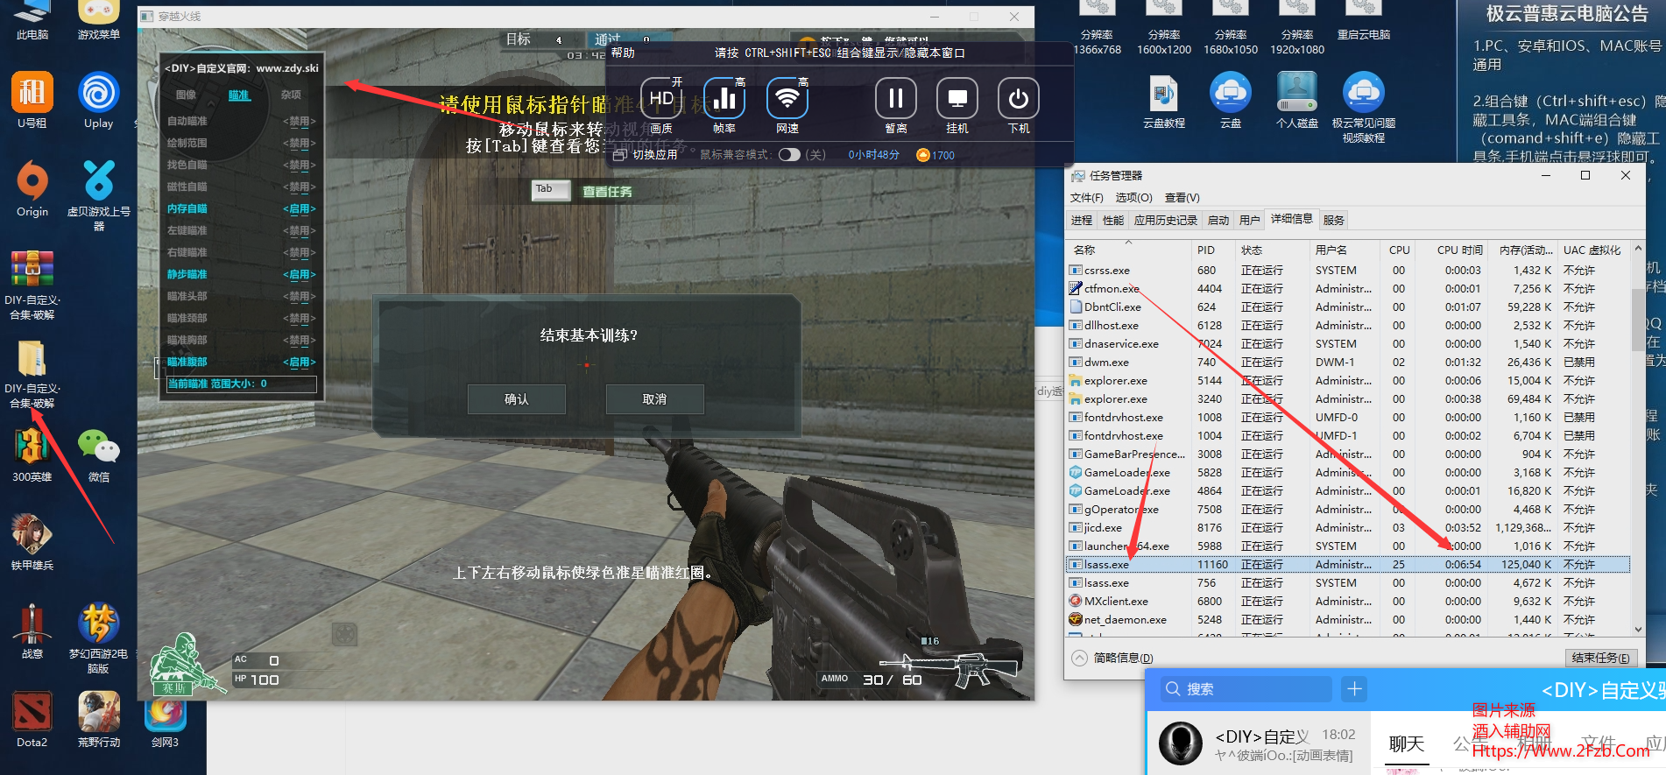This screenshot has width=1666, height=775.
Task: Click 取消 in the 结束基本训练 dialog
Action: tap(654, 399)
